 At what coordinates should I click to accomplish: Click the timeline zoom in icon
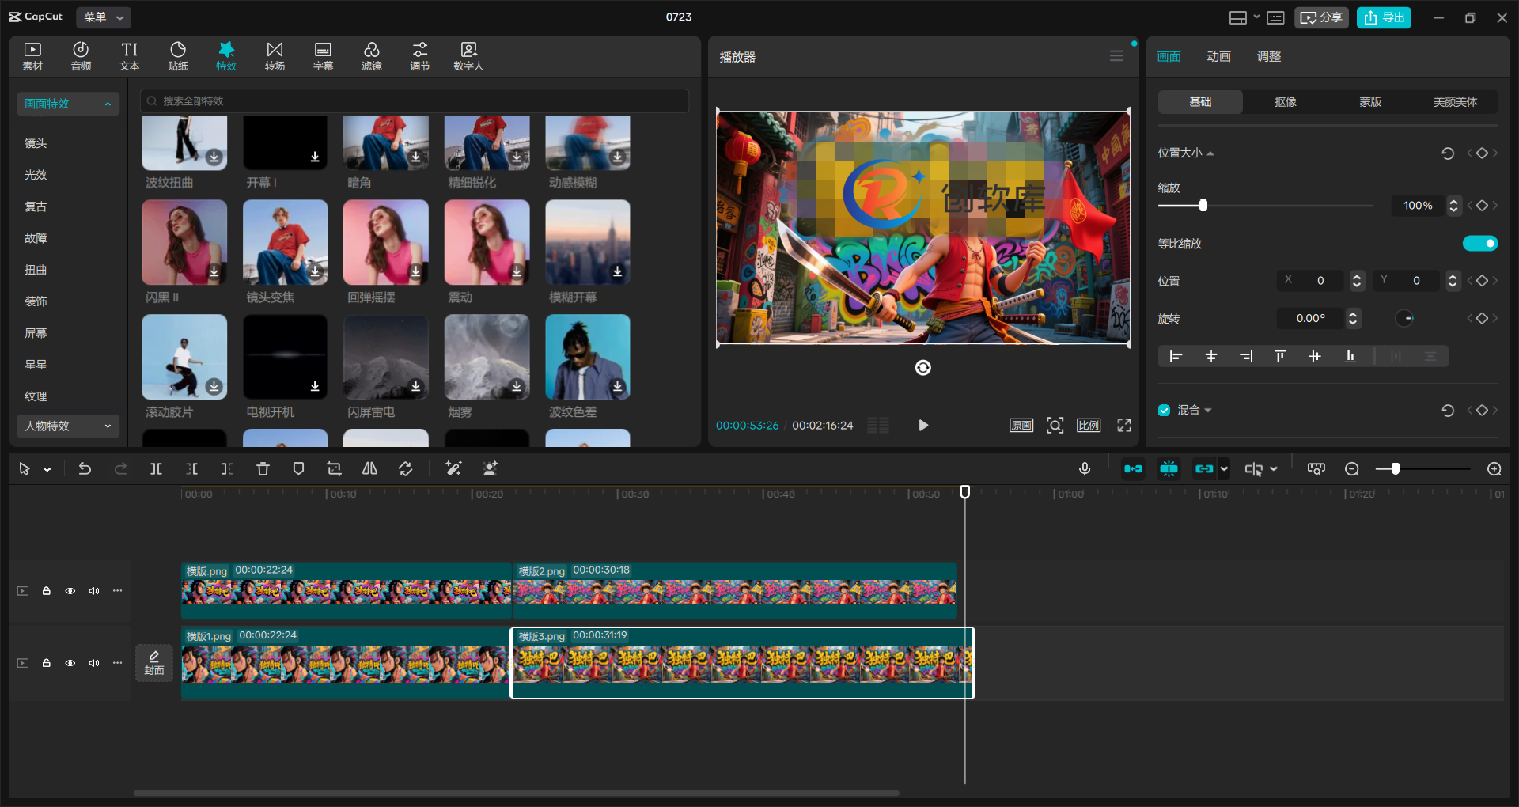tap(1494, 469)
